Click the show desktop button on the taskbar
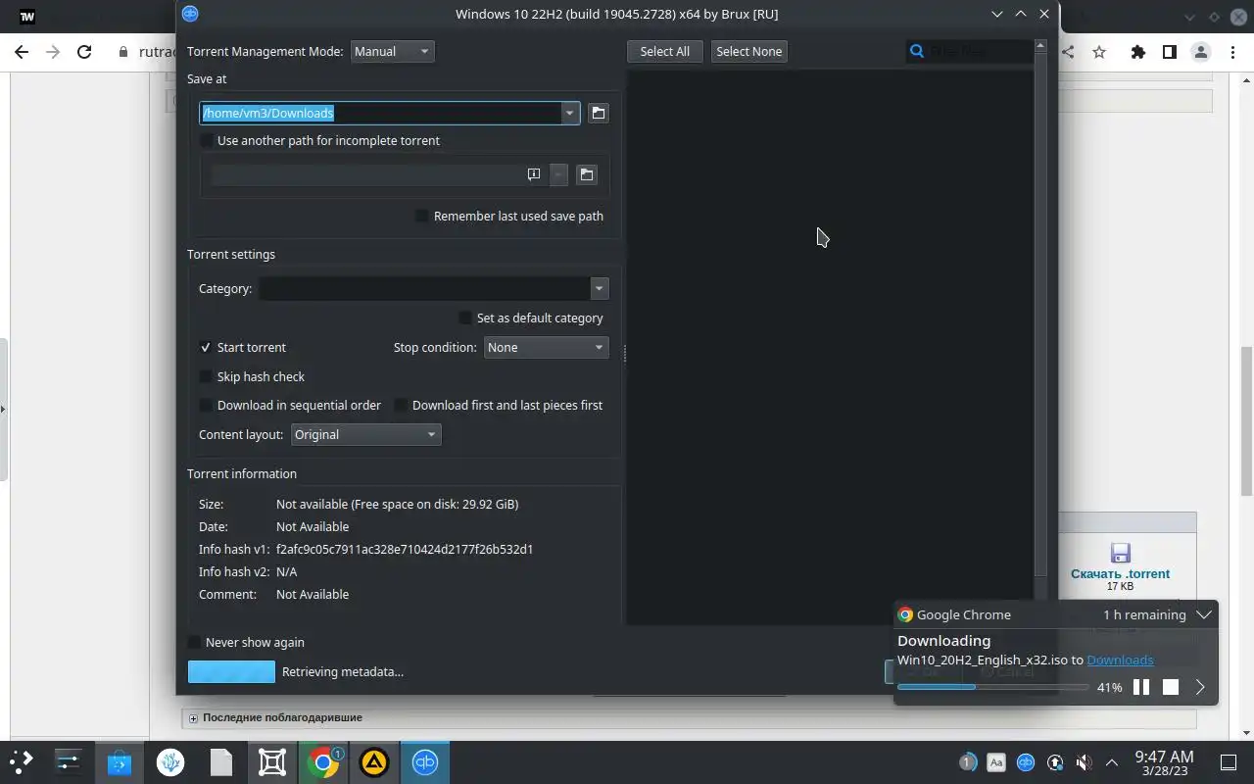 coord(1228,762)
